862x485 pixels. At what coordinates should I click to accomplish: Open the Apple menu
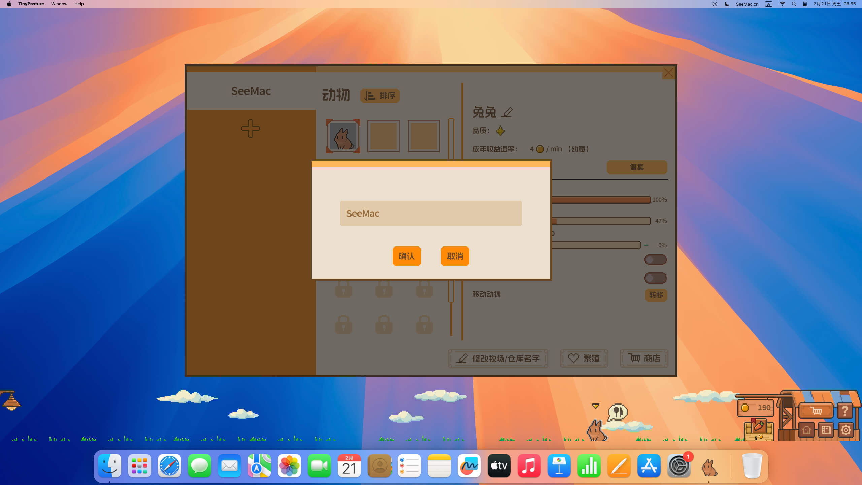(9, 4)
